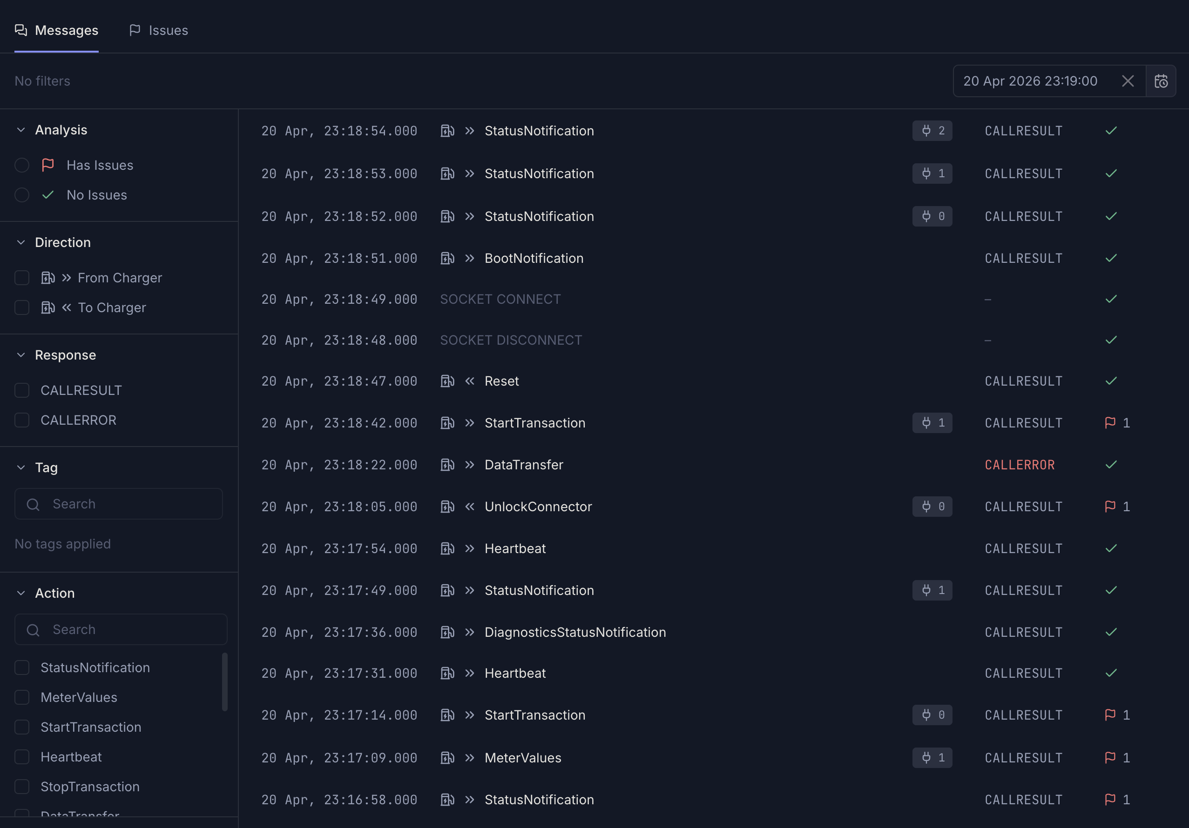Switch to the Messages tab

click(x=56, y=31)
